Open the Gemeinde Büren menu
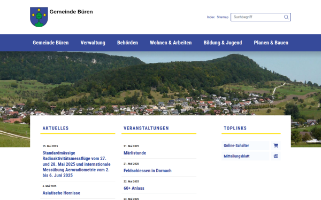Viewport: 321px width, 200px height. pos(51,43)
